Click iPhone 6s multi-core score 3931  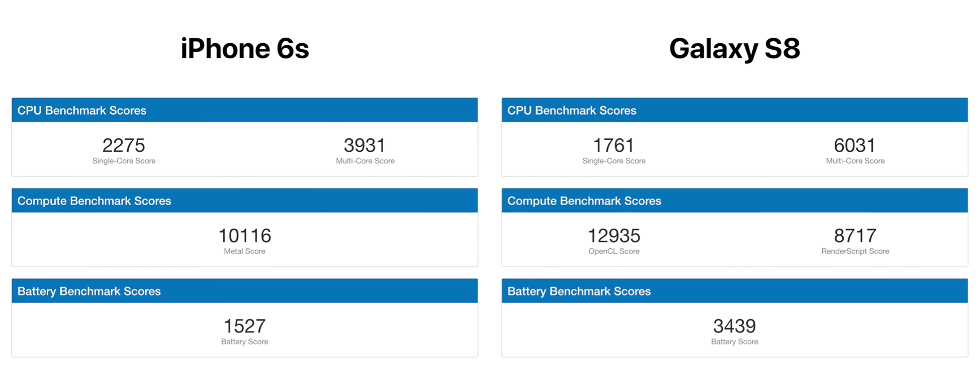point(365,145)
